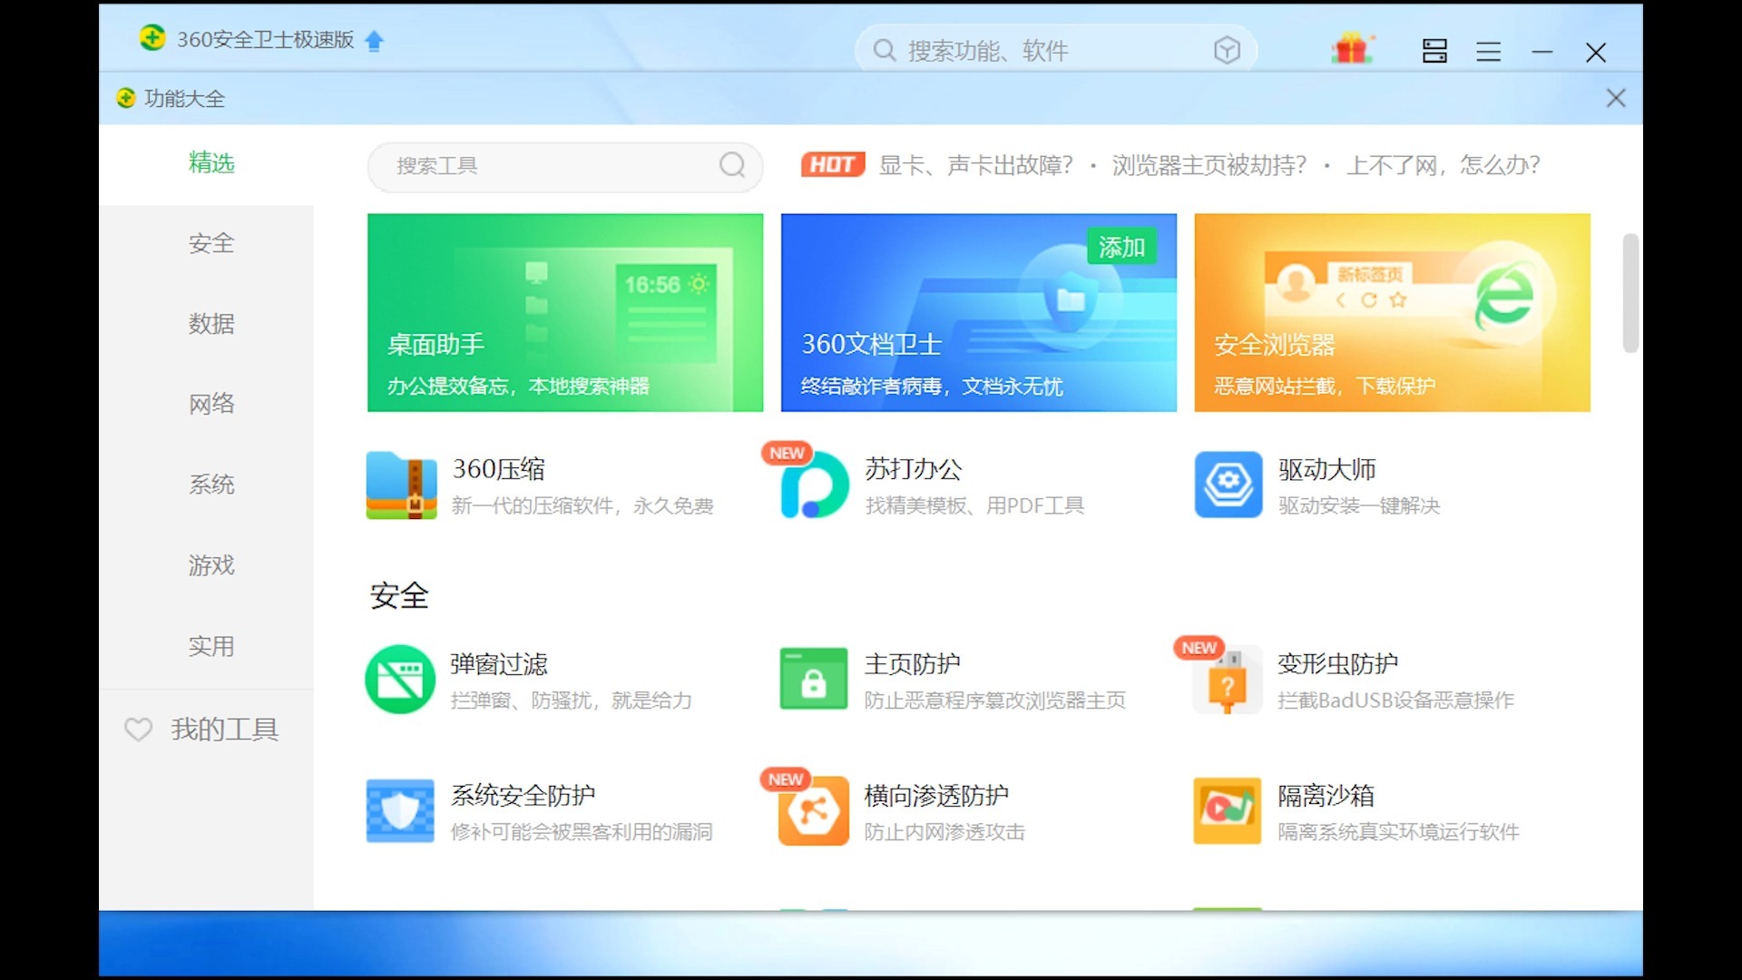Open the 系统安全防护 shield icon

click(x=400, y=811)
